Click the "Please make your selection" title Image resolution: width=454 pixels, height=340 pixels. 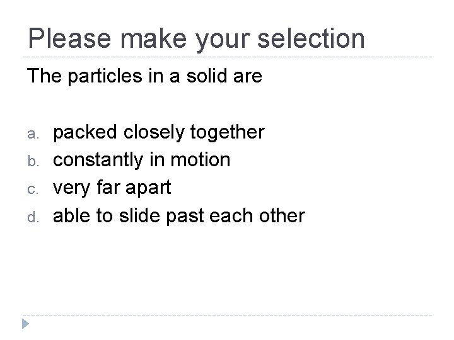196,40
